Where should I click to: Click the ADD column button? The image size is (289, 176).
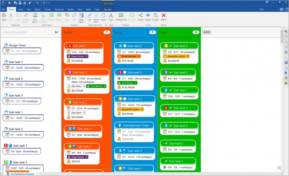tap(206, 32)
